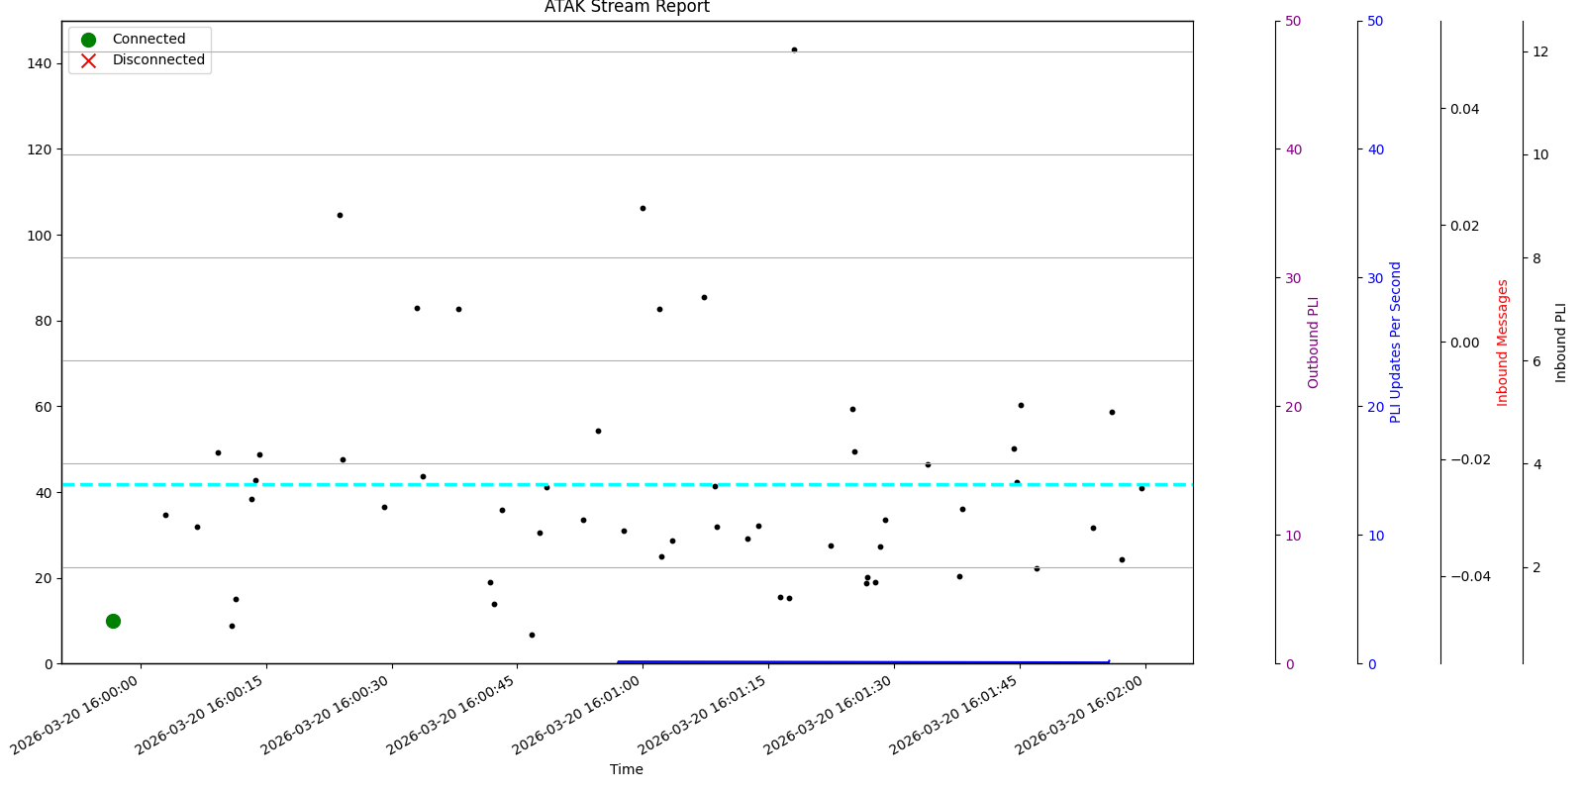This screenshot has width=1584, height=792.
Task: Click the blue line along the chart bottom
Action: point(861,661)
